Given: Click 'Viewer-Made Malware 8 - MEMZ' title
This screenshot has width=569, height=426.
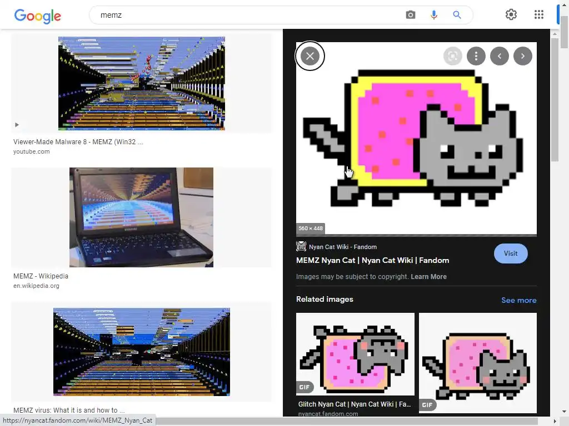Looking at the screenshot, I should (78, 142).
